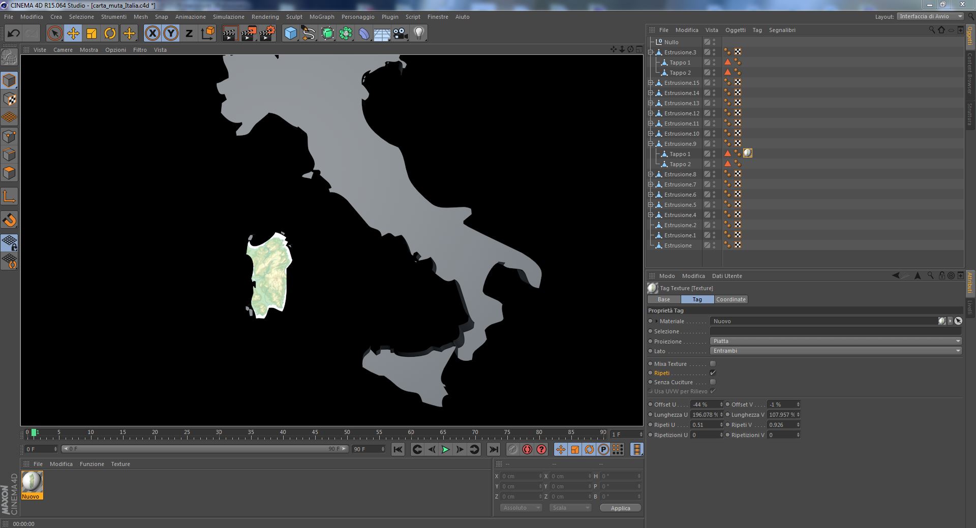Uncheck the Ripeti checkbox
The image size is (976, 528).
[713, 373]
